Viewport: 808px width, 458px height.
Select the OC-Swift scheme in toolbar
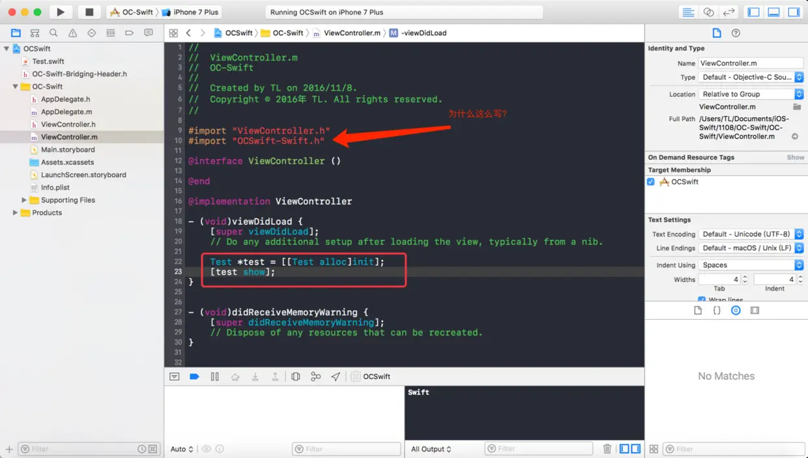tap(132, 12)
